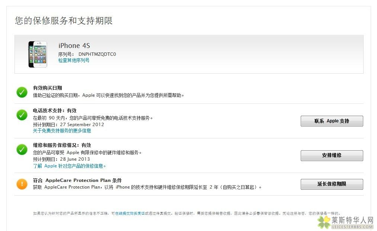Follow the 在线提交购买凭证 footer link
This screenshot has height=231, width=377.
tap(130, 213)
